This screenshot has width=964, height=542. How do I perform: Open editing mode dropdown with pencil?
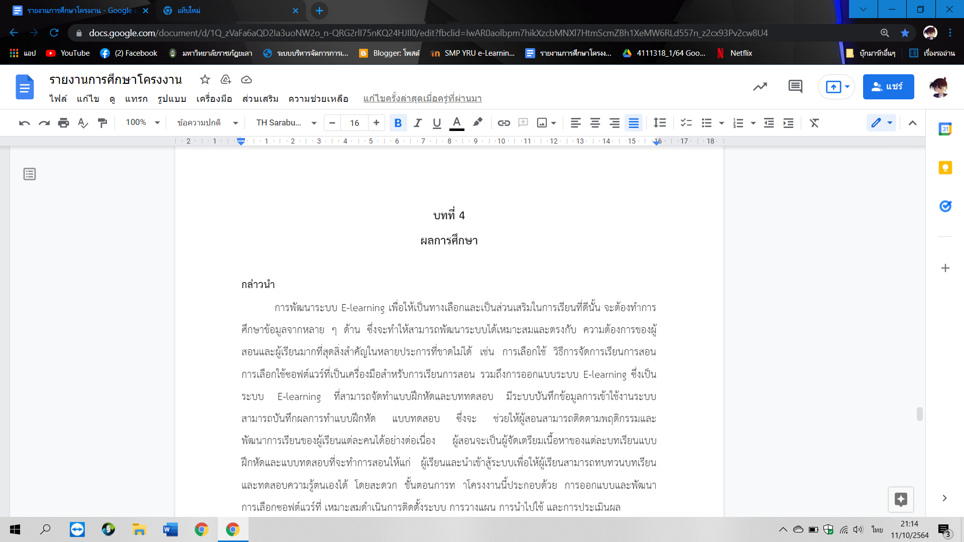point(881,123)
